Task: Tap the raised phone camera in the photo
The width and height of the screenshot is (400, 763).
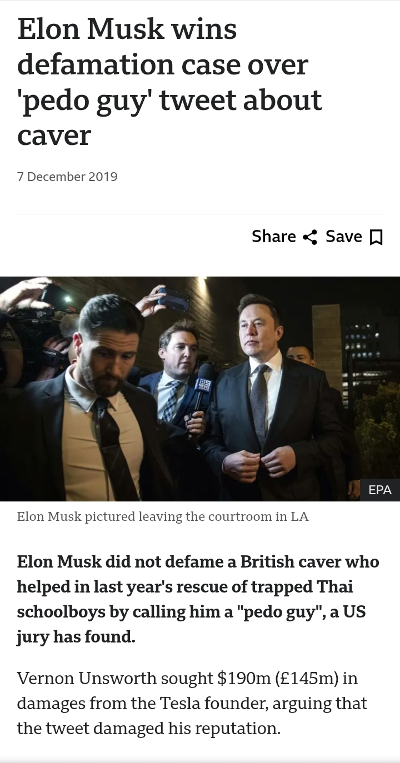Action: [173, 300]
